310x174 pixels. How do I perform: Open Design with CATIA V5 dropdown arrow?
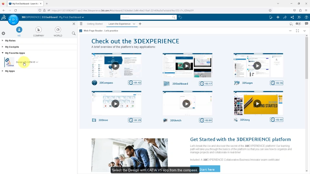point(37,62)
